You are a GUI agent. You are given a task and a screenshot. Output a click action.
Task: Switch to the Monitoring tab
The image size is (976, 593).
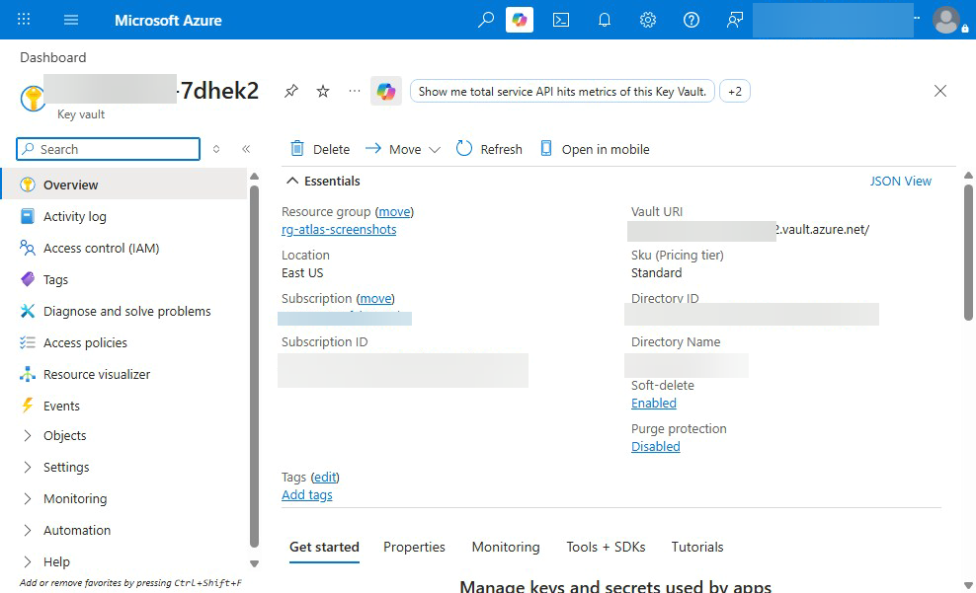506,547
